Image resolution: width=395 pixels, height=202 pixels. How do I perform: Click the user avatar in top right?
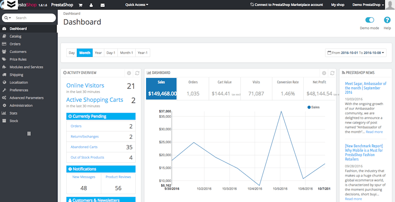(390, 5)
